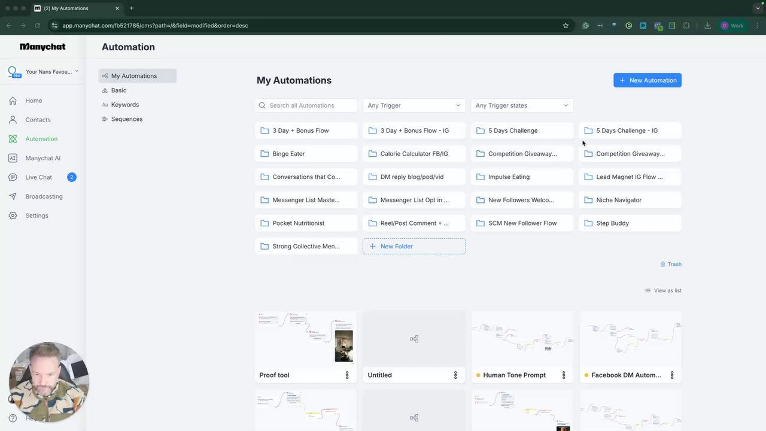This screenshot has width=766, height=431.
Task: Switch to View as list
Action: [663, 290]
